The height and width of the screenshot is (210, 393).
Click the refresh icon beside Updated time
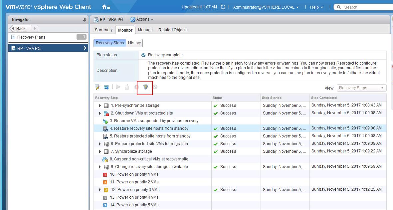tap(223, 7)
